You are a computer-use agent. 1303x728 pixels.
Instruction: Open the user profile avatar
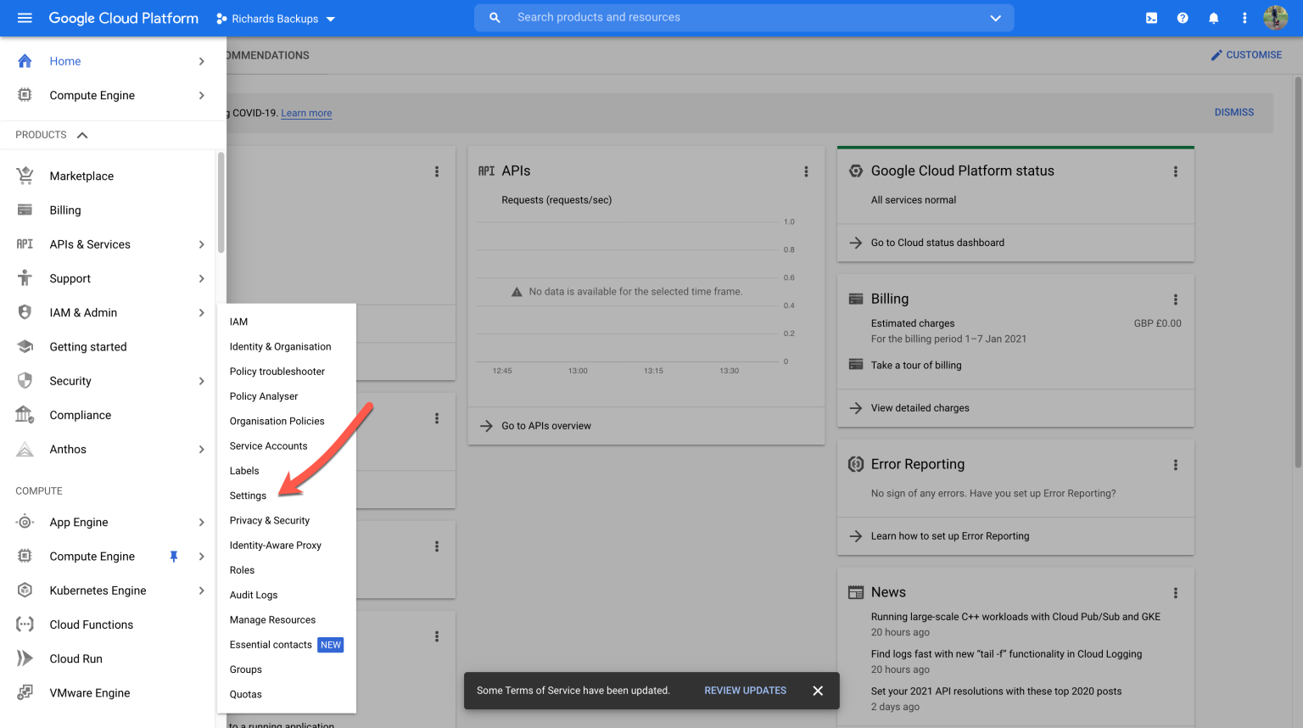tap(1275, 18)
